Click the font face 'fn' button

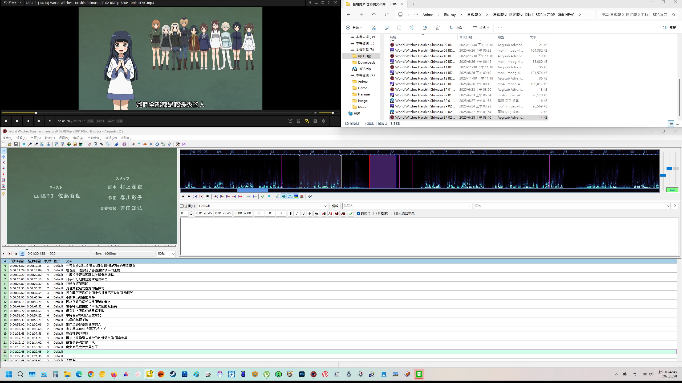tap(316, 213)
